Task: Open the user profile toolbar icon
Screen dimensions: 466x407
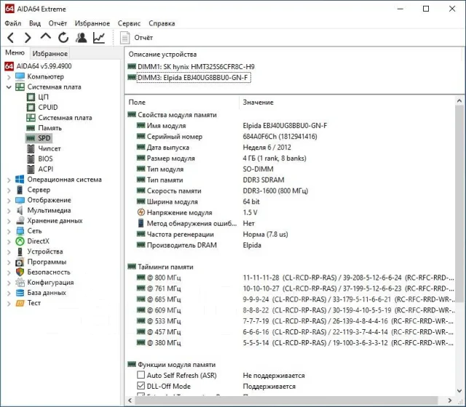Action: point(81,38)
